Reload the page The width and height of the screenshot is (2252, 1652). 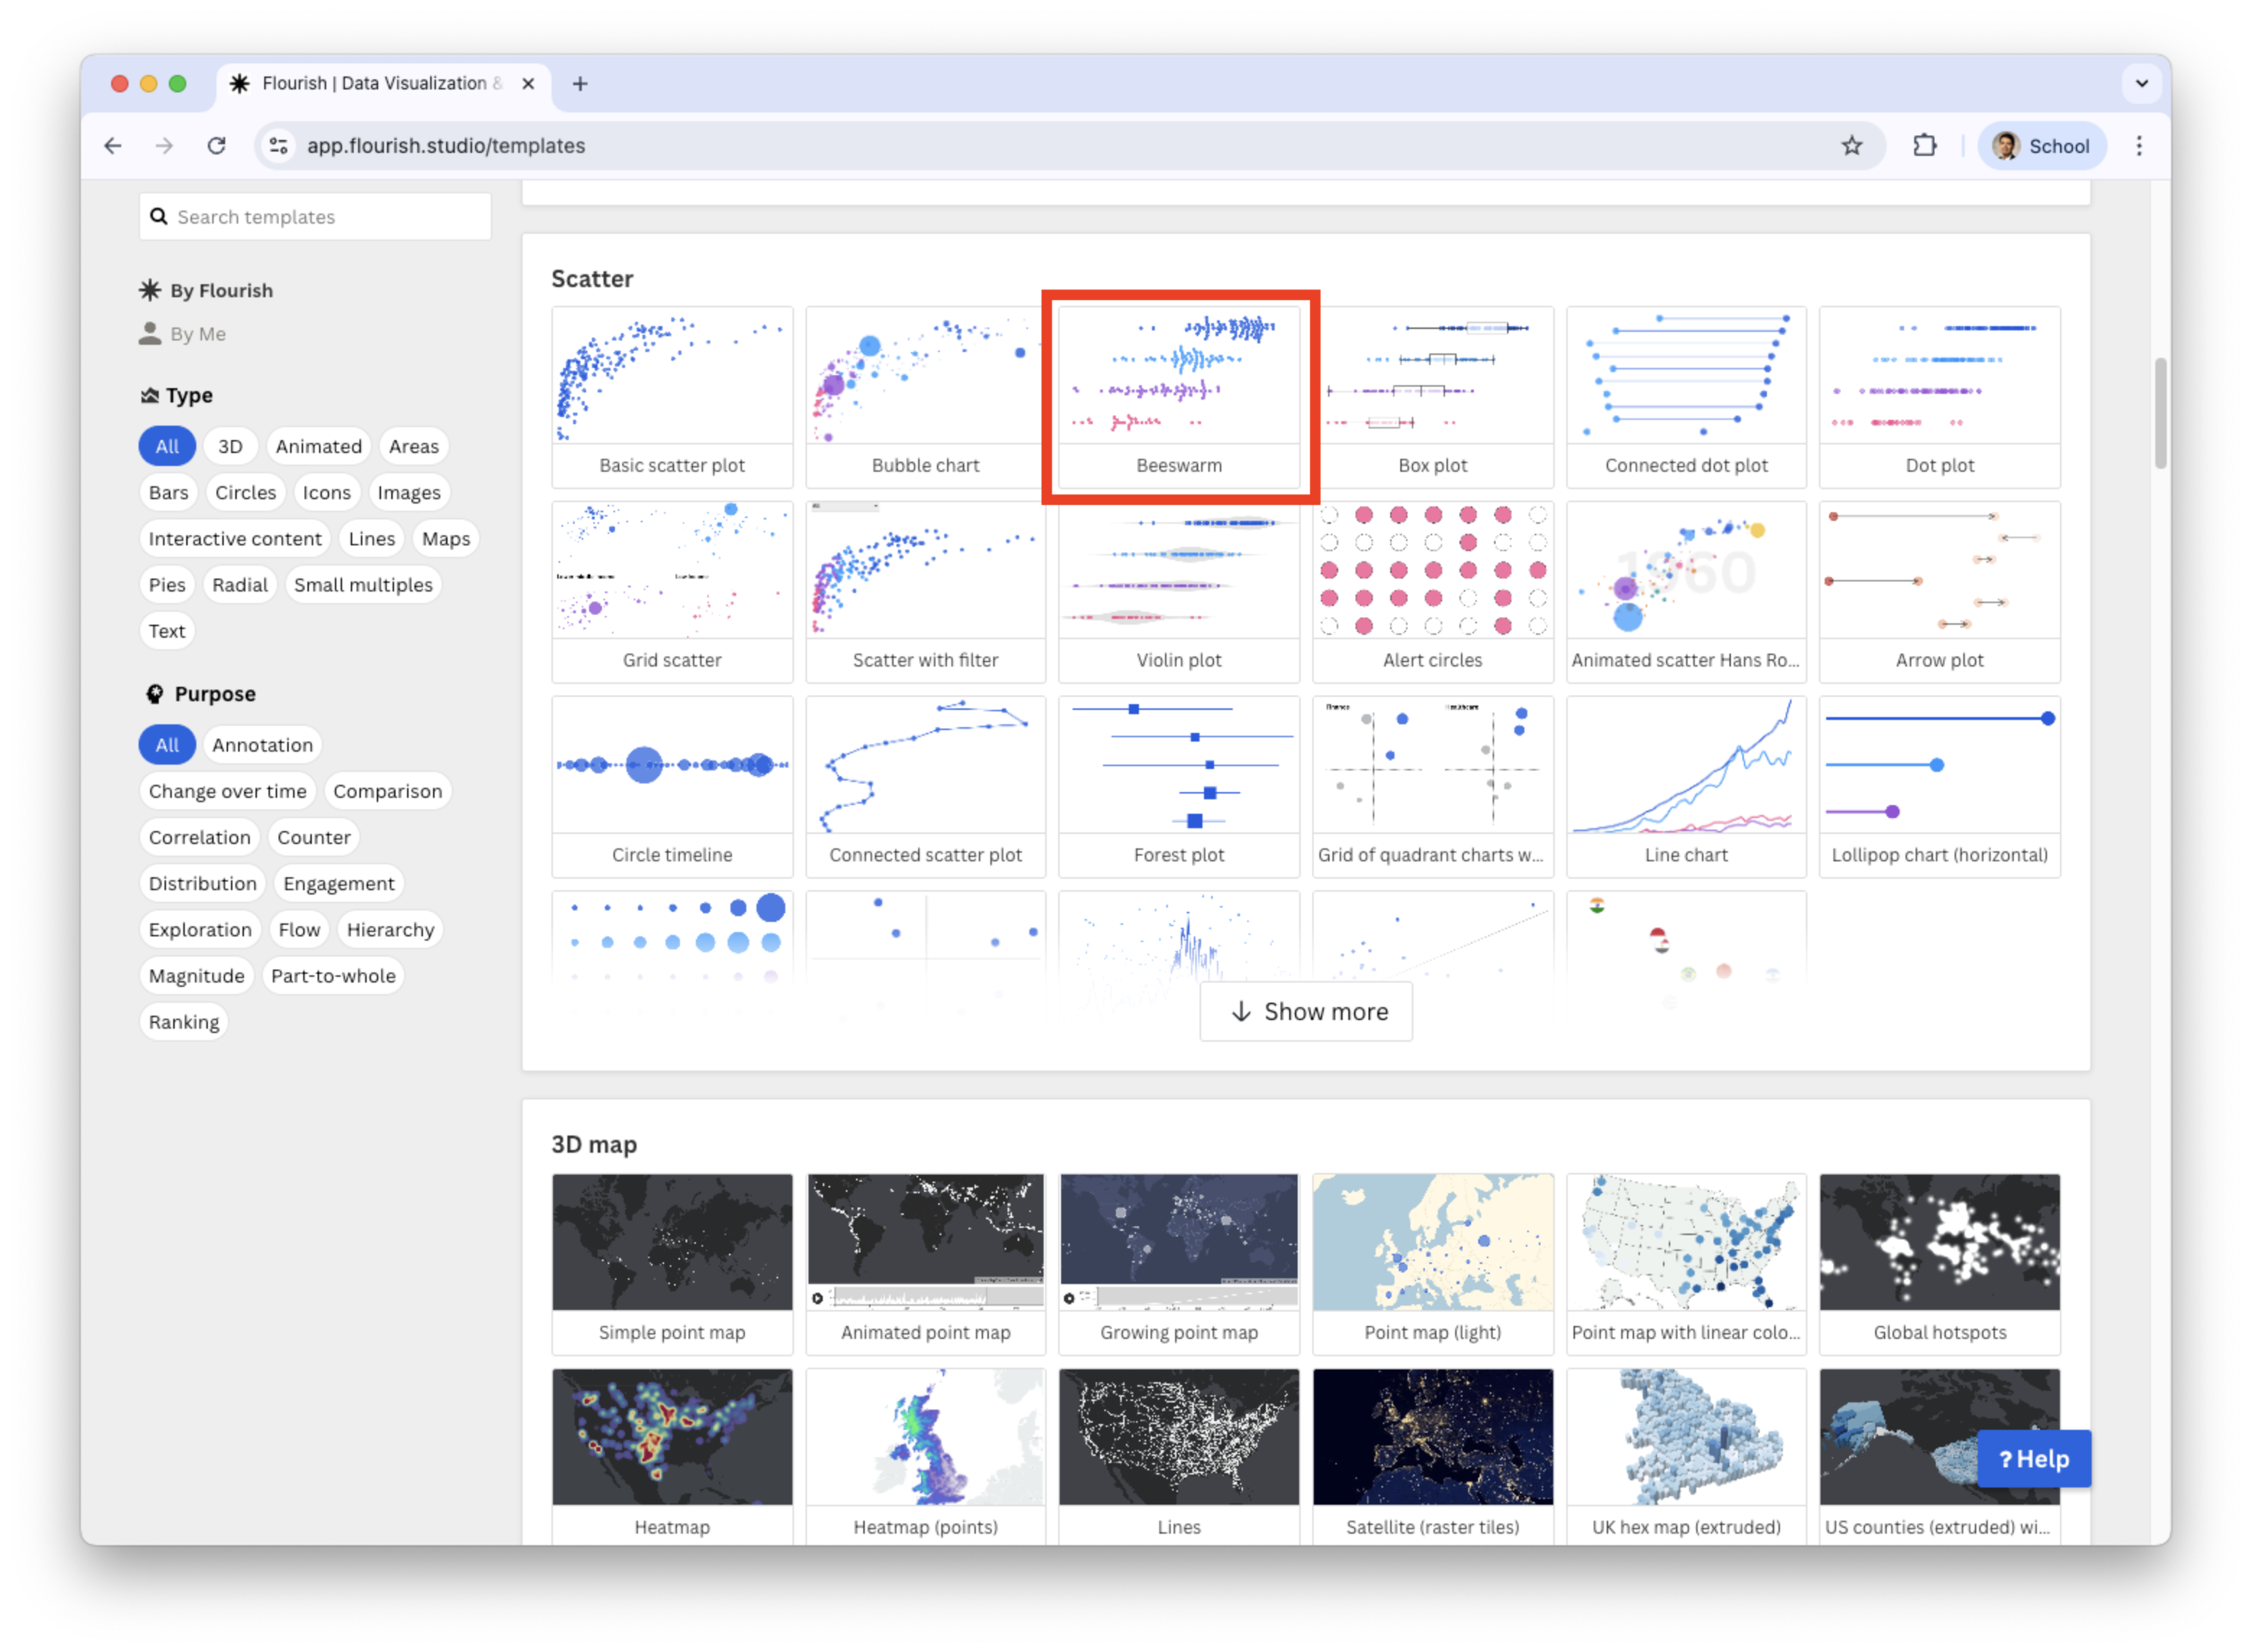tap(216, 146)
